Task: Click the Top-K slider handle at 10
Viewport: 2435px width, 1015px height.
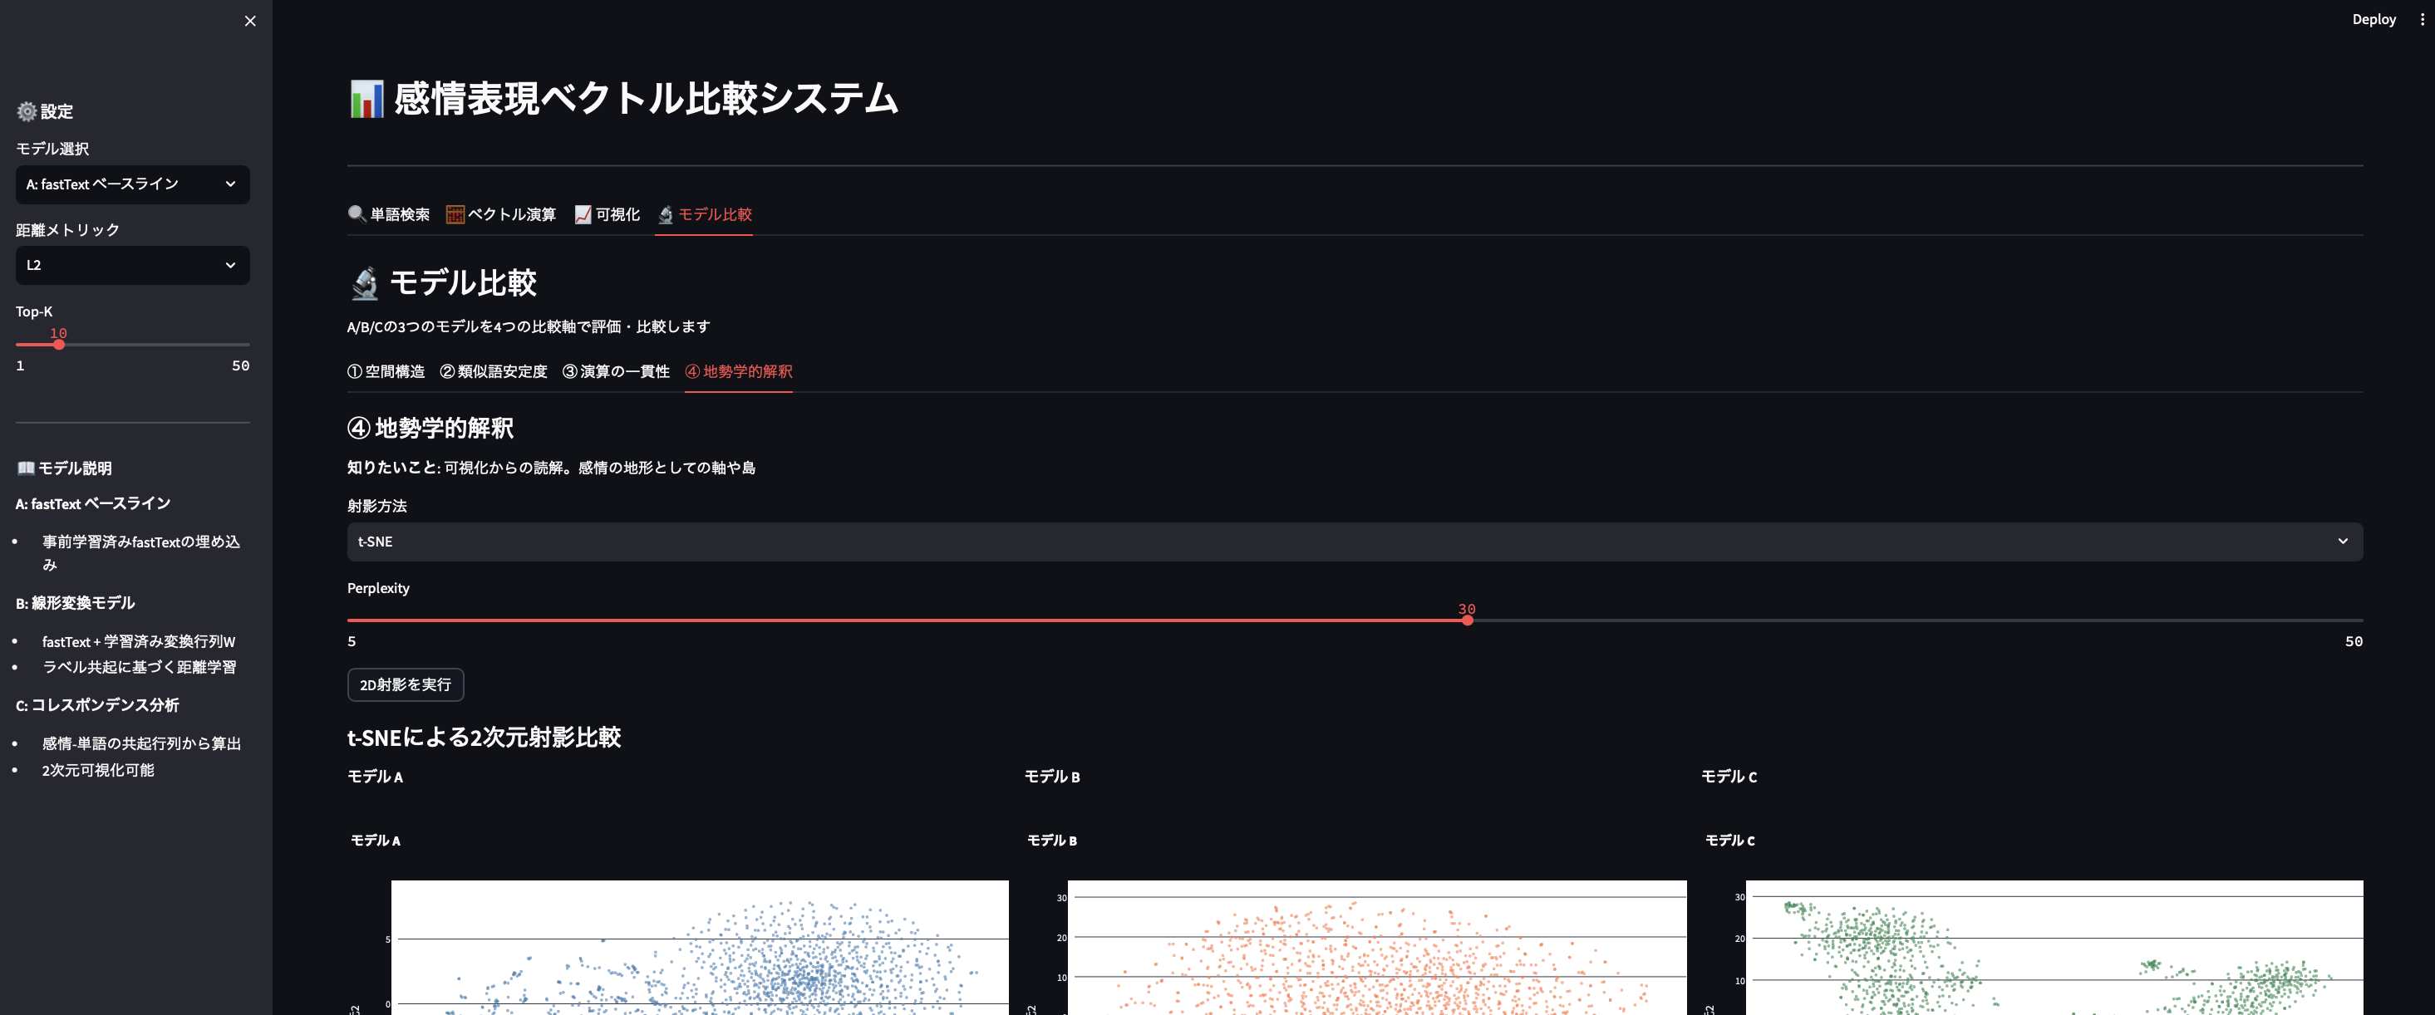Action: click(59, 344)
